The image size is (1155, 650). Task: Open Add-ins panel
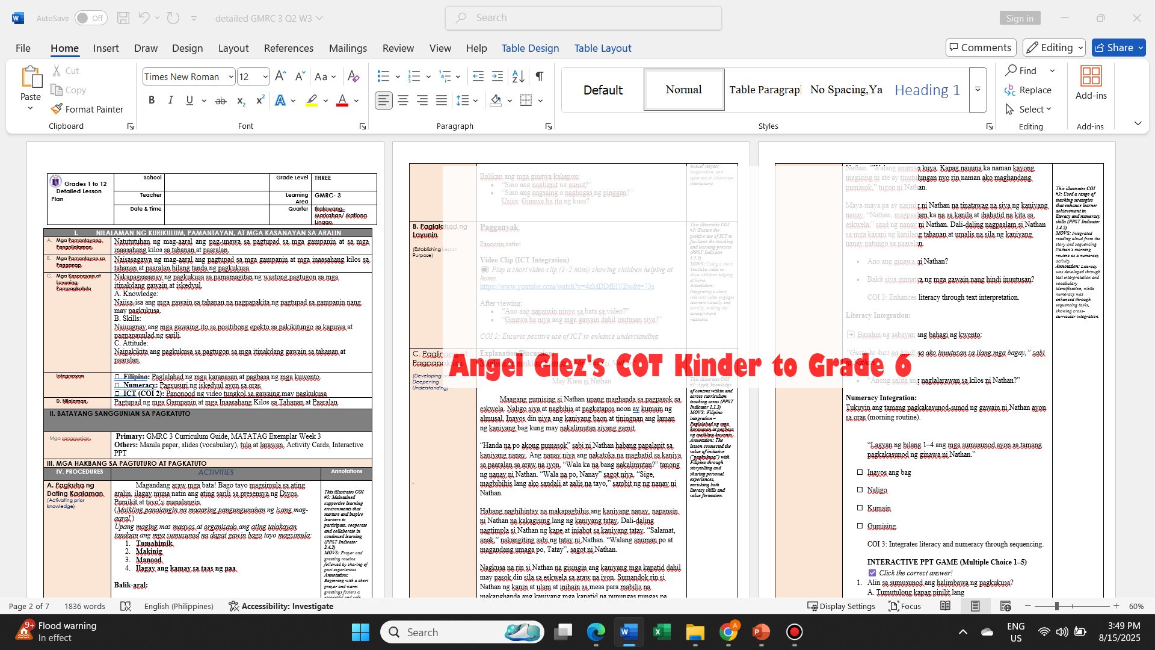pyautogui.click(x=1091, y=83)
